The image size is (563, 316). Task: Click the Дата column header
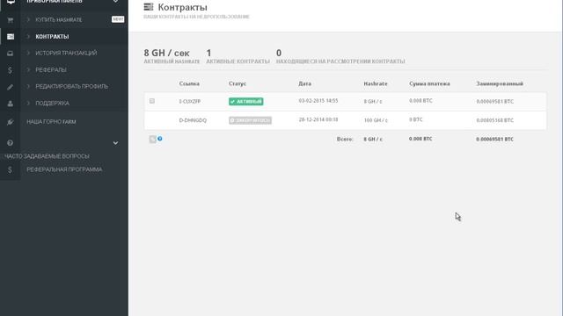[x=305, y=83]
